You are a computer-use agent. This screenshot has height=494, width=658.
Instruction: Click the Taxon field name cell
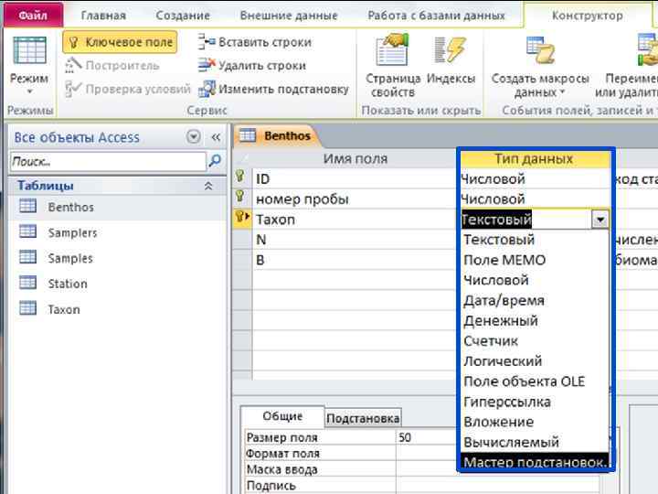point(356,220)
